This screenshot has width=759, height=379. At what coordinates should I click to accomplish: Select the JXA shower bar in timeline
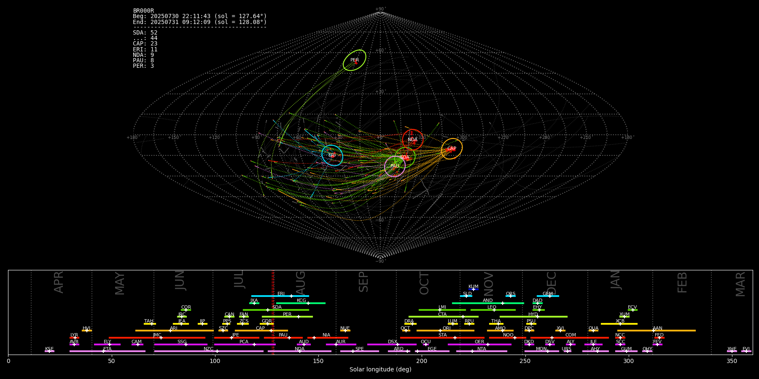pos(254,303)
